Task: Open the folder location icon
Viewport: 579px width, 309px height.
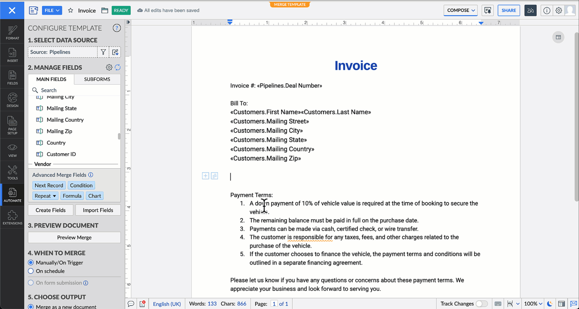Action: pyautogui.click(x=105, y=11)
